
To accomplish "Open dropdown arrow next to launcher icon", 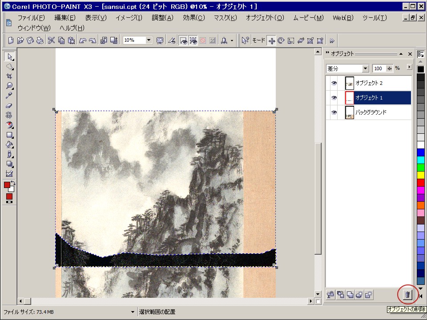I will [x=232, y=41].
